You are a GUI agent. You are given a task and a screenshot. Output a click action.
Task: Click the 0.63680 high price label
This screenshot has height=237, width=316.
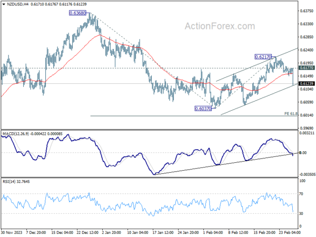[x=77, y=13]
